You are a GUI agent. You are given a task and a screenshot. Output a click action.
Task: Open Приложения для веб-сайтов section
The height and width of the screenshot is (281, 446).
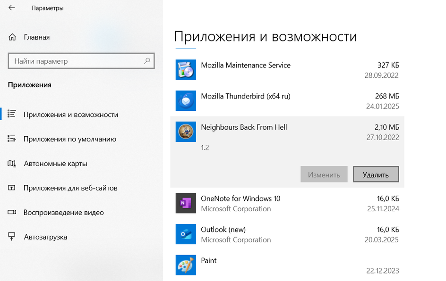(70, 188)
